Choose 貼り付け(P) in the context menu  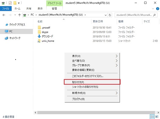[92, 82]
